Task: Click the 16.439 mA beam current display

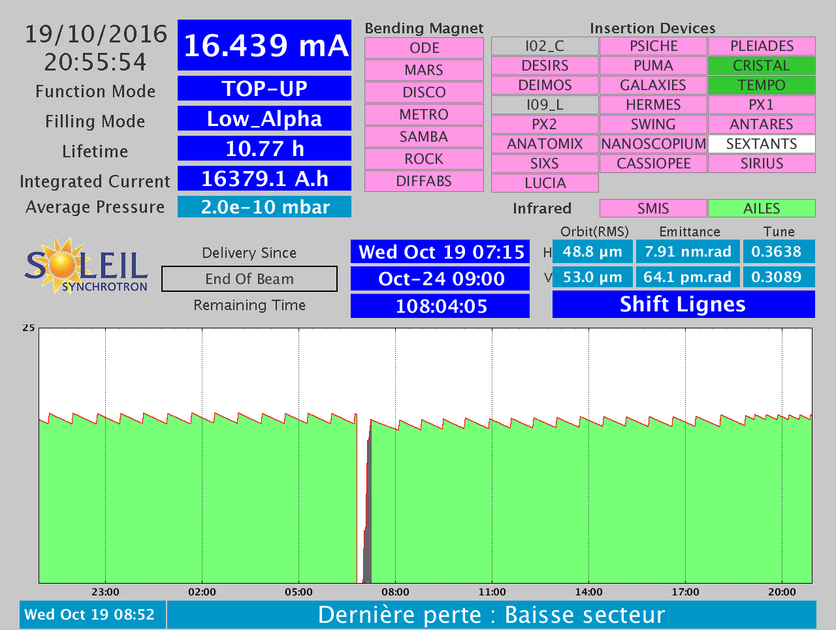Action: coord(265,45)
